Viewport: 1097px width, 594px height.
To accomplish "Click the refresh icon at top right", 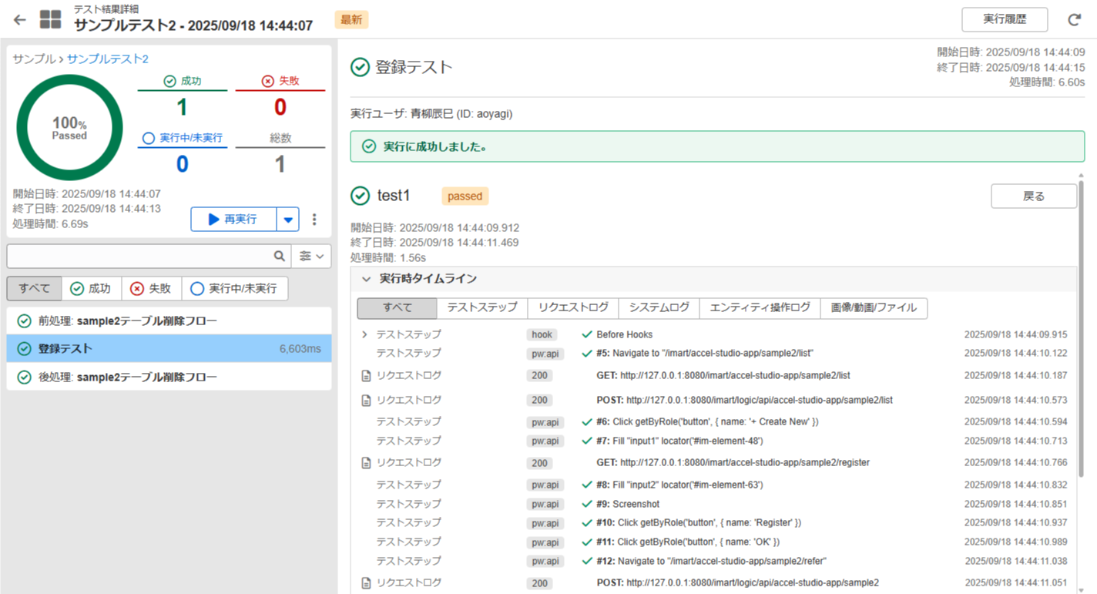I will (1074, 20).
